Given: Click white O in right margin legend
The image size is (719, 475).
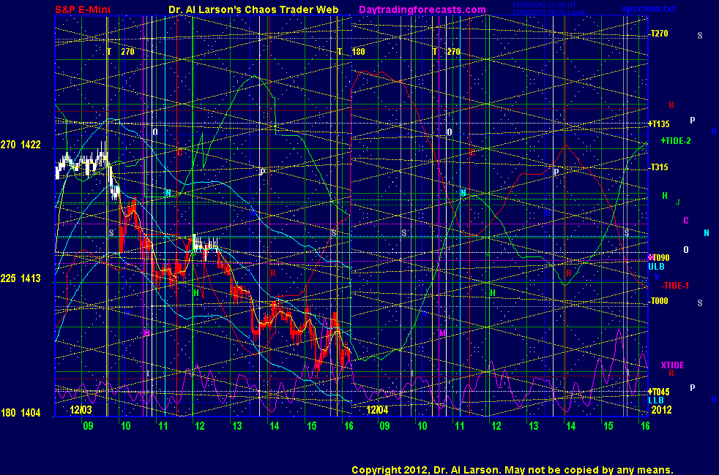Looking at the screenshot, I should pyautogui.click(x=686, y=250).
